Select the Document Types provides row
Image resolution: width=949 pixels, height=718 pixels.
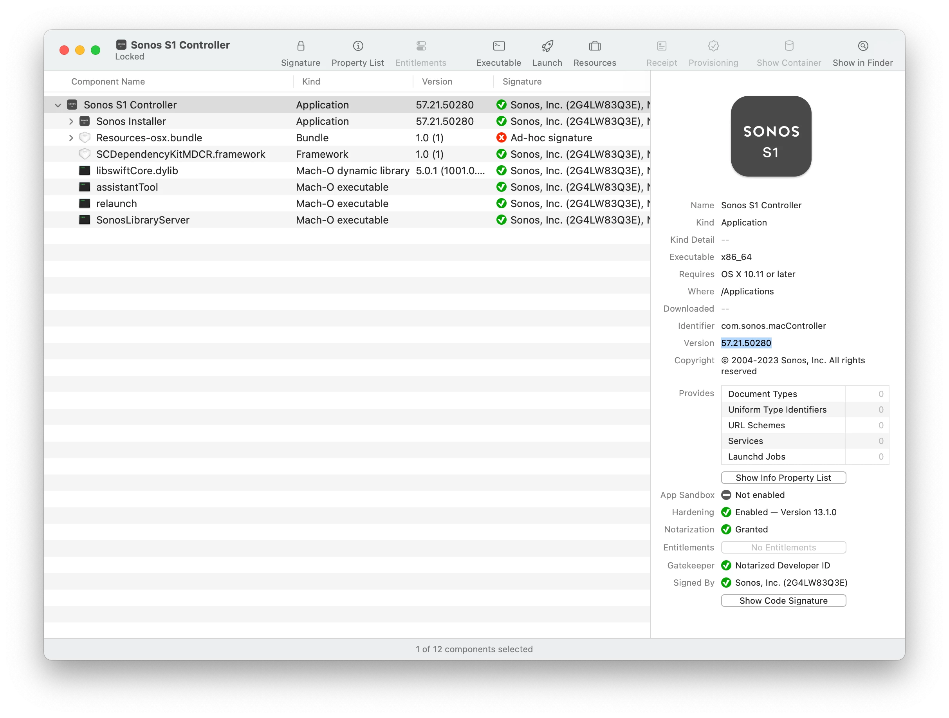(x=805, y=394)
